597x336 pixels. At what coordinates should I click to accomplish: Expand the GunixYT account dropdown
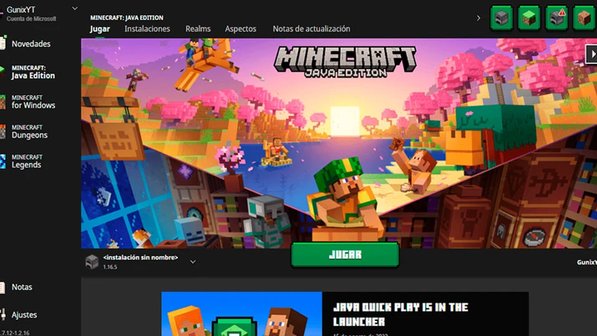(x=75, y=8)
